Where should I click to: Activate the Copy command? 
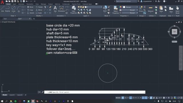pyautogui.click(x=30, y=10)
